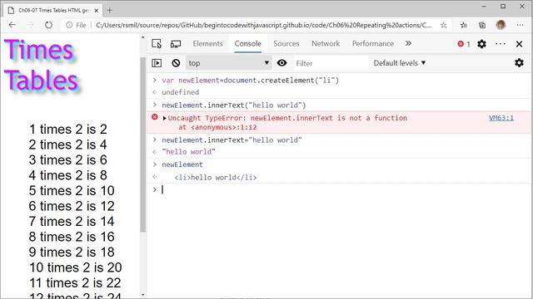
Task: Open Default levels dropdown
Action: point(400,63)
